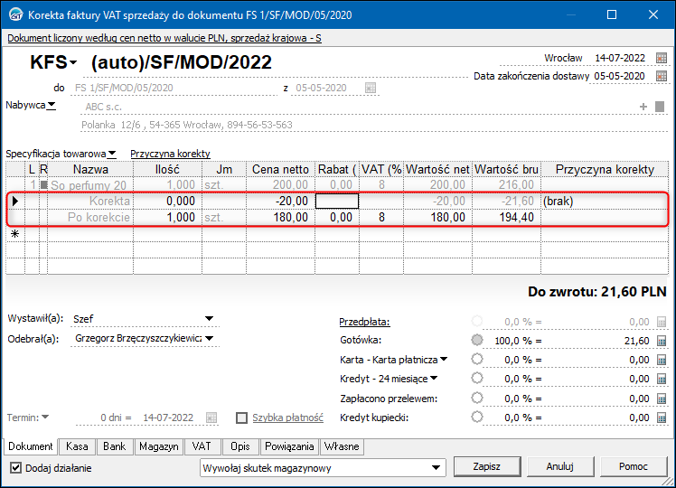Image resolution: width=676 pixels, height=488 pixels.
Task: Switch to the Magazyn tab
Action: coord(159,446)
